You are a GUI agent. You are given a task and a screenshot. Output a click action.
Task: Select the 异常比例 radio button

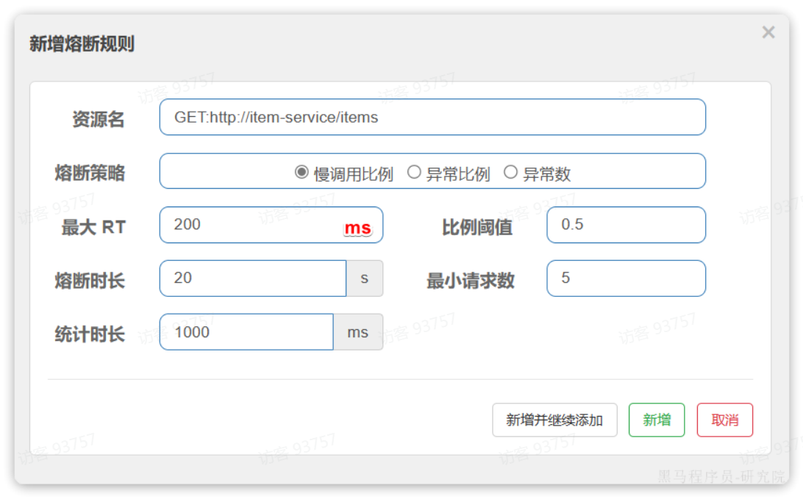coord(414,172)
